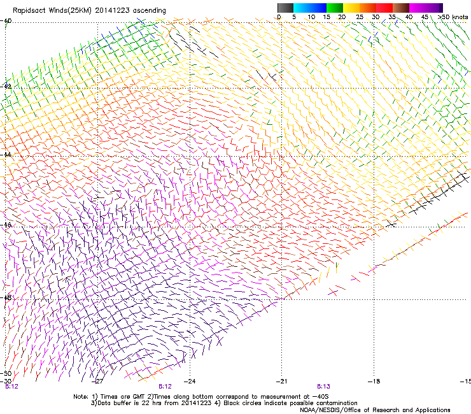Select the '-44' latitude axis label

6,155
